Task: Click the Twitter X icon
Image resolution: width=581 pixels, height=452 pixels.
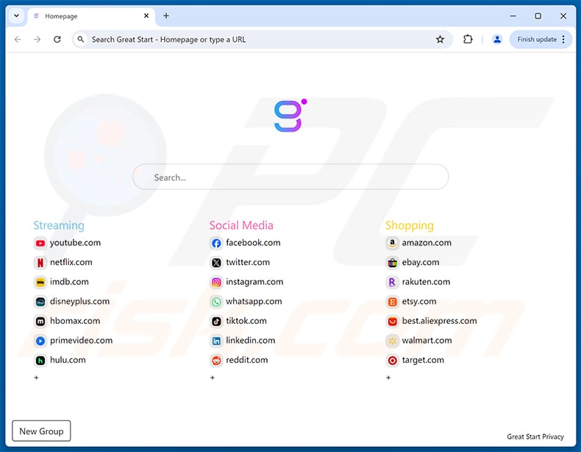Action: click(x=216, y=263)
